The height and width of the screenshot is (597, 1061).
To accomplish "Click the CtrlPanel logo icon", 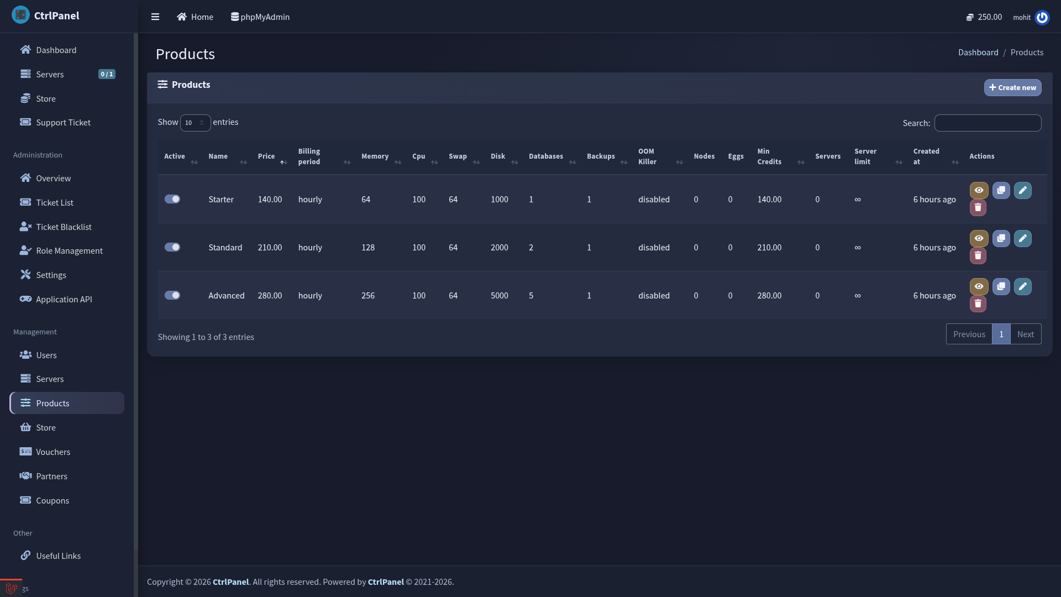I will tap(20, 15).
